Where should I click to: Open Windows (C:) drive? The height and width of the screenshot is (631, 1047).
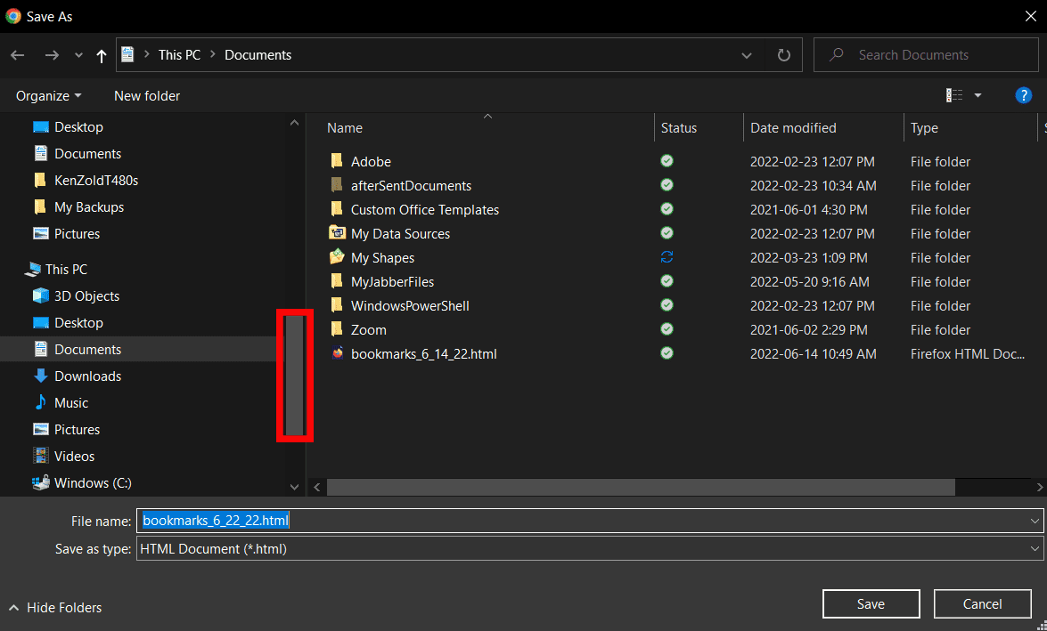click(x=93, y=483)
